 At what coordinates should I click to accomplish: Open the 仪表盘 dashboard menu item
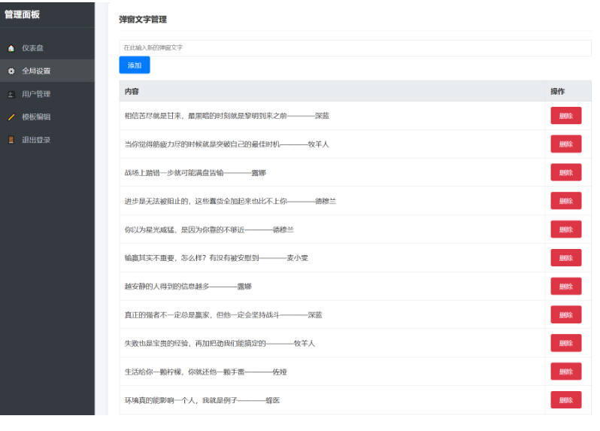coord(47,48)
